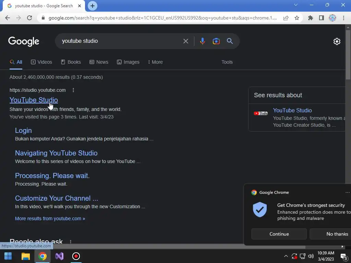Image resolution: width=351 pixels, height=263 pixels.
Task: Switch to Videos results tab
Action: [x=41, y=62]
